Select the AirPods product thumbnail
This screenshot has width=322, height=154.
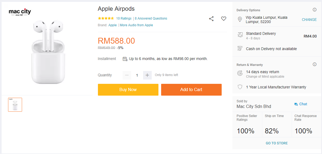[15, 105]
